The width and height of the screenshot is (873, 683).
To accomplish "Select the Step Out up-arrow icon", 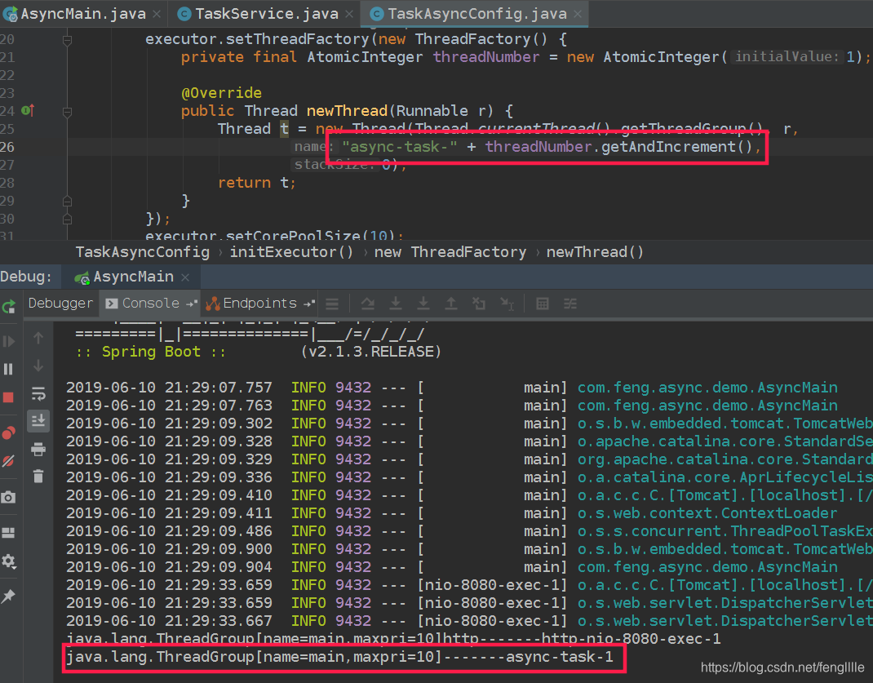I will (x=451, y=303).
